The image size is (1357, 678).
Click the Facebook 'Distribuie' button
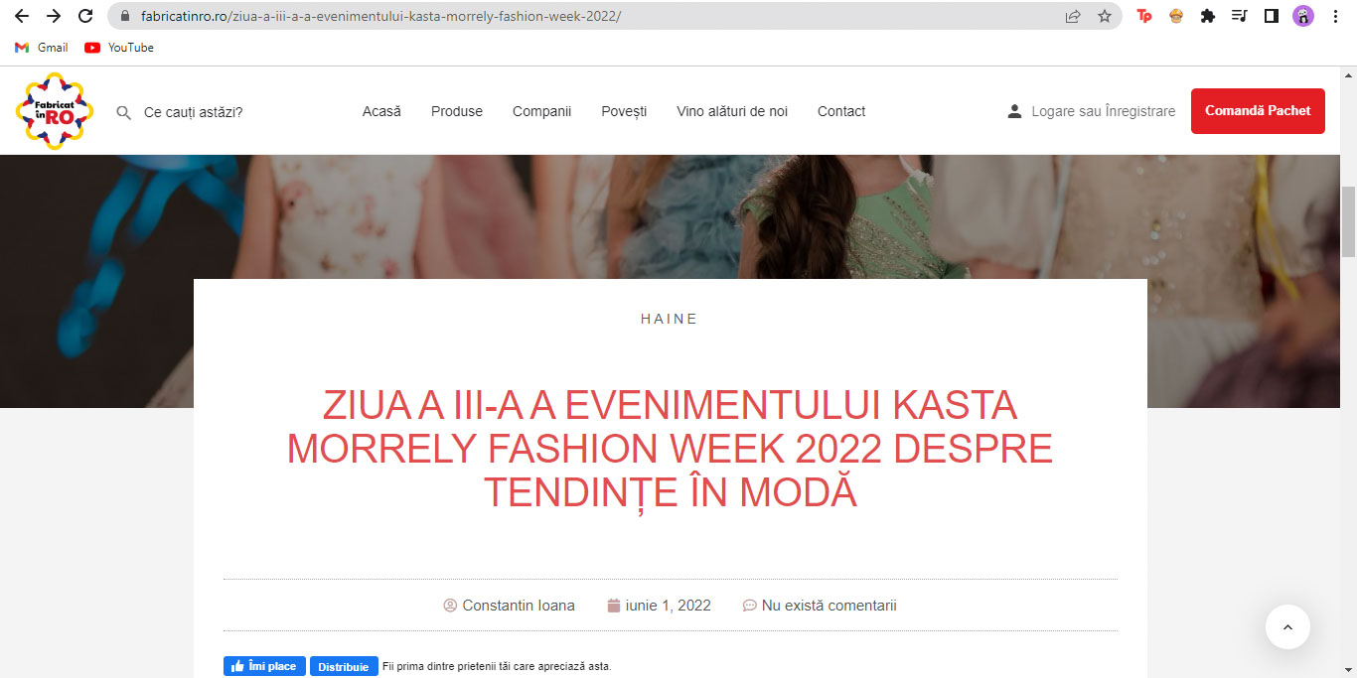coord(344,666)
